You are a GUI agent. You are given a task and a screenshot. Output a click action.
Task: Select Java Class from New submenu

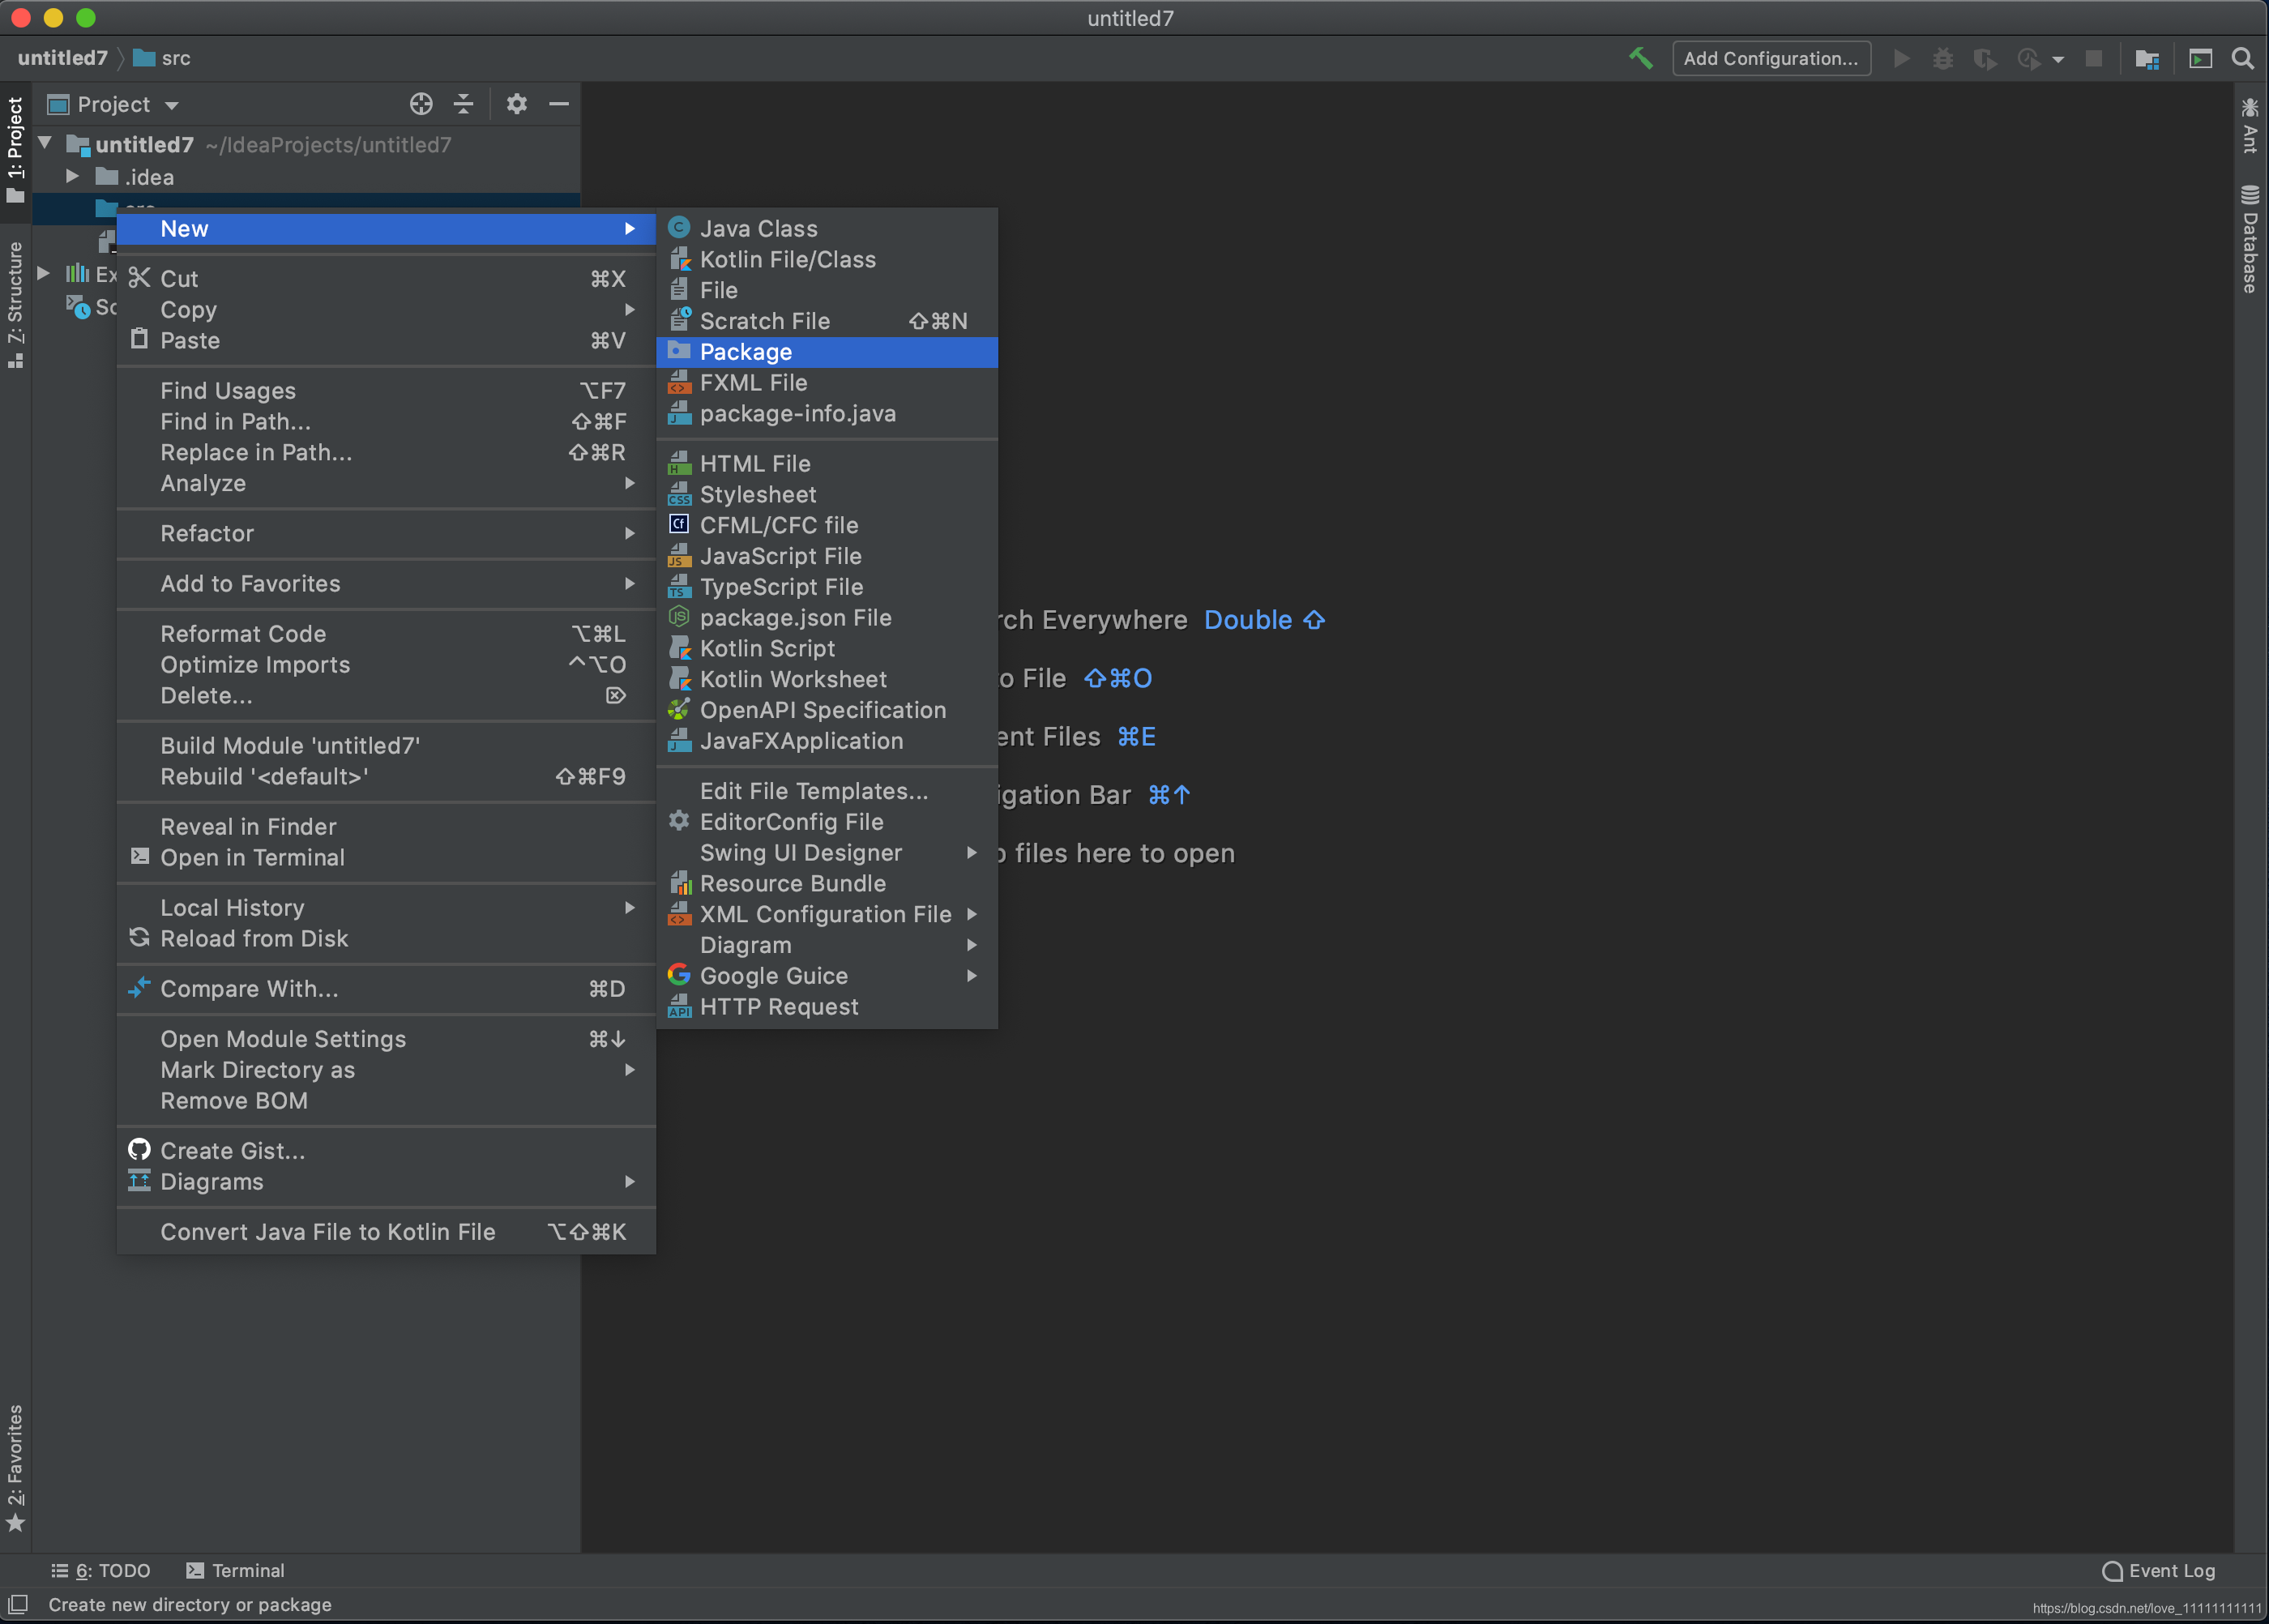click(x=826, y=229)
